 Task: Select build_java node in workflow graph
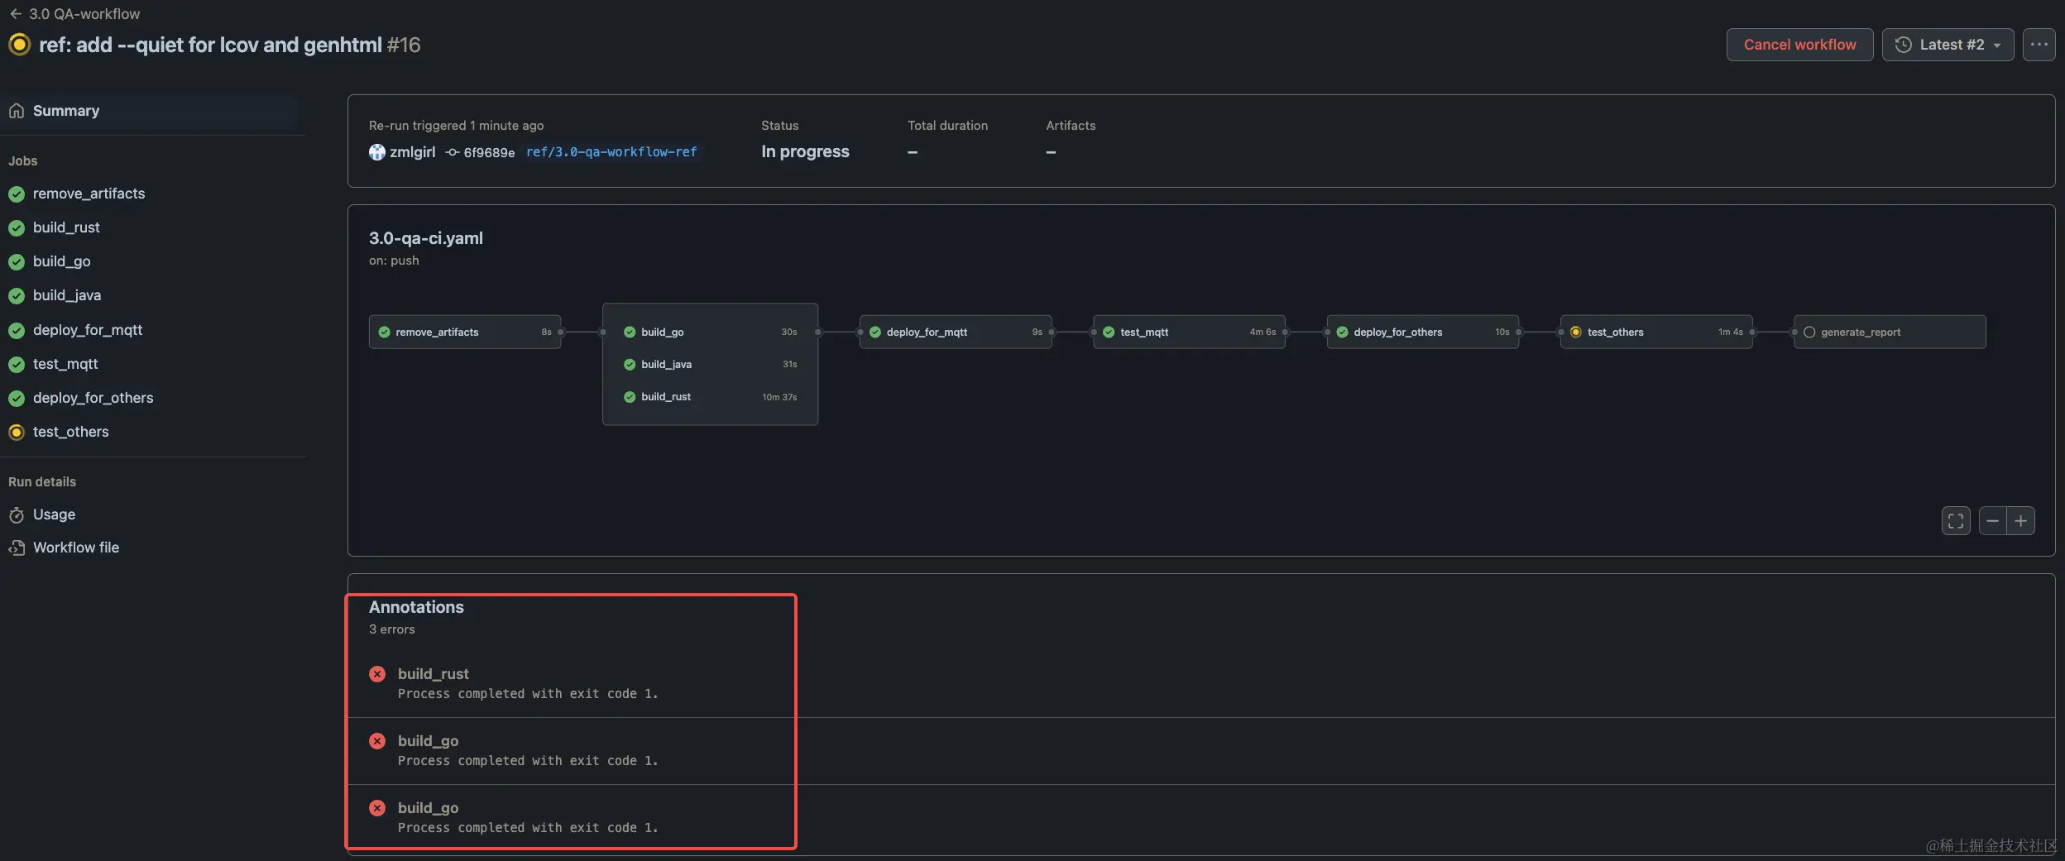click(x=710, y=364)
